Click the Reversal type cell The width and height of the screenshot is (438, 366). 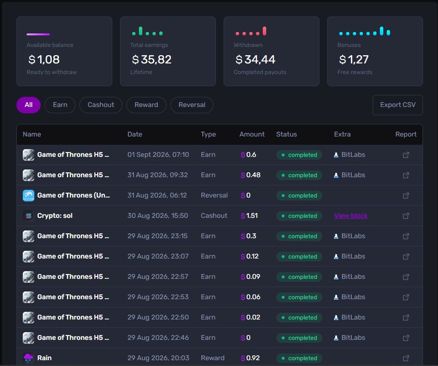214,195
